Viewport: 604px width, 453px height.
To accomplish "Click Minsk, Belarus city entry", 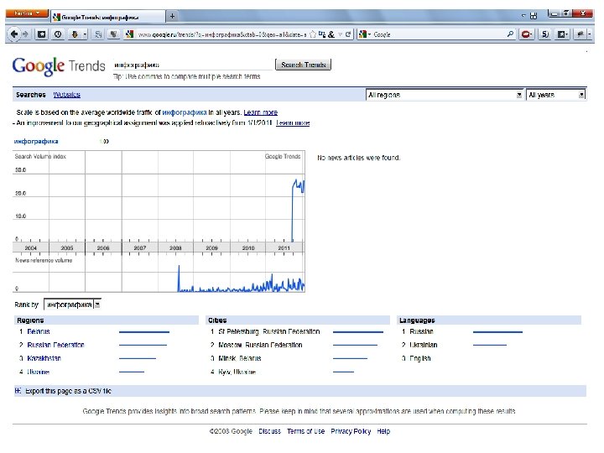I will (x=240, y=358).
